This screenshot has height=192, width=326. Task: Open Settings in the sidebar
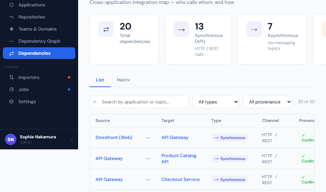tap(39, 101)
